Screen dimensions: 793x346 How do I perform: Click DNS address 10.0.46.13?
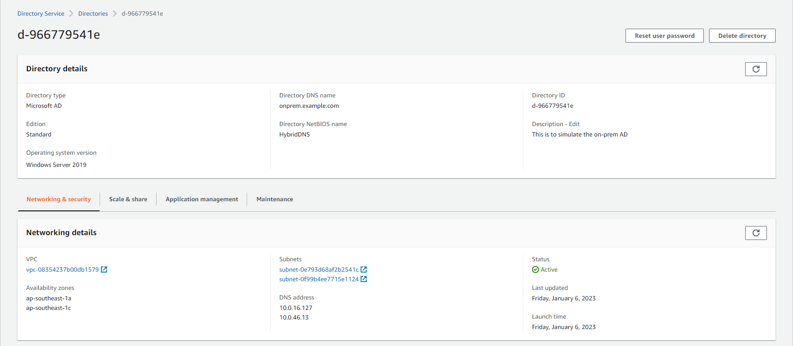294,317
